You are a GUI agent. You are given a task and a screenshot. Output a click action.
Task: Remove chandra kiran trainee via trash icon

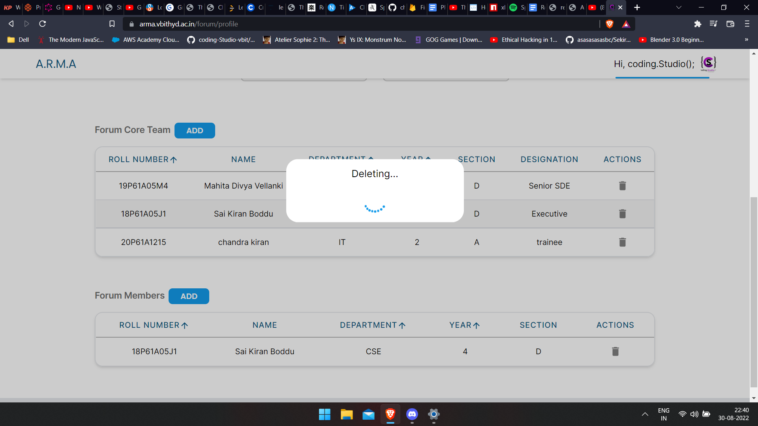coord(622,242)
